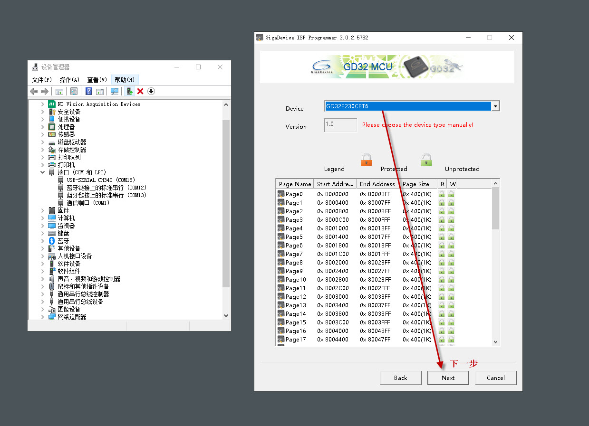Open the Device dropdown list
Image resolution: width=589 pixels, height=426 pixels.
(x=496, y=106)
